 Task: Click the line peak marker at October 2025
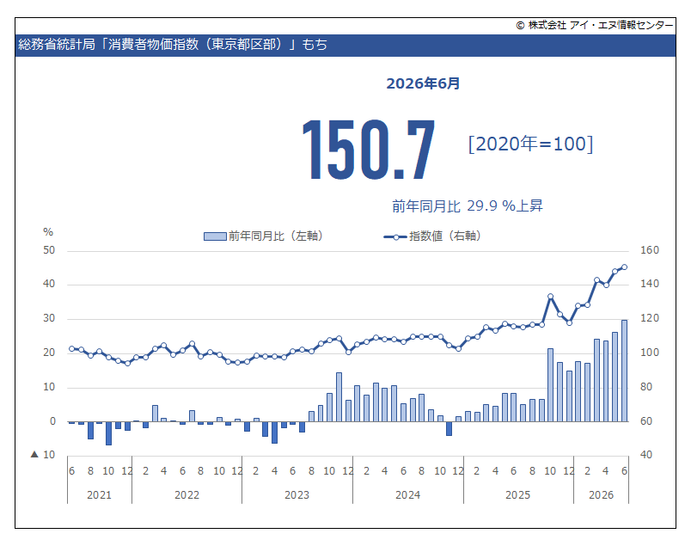(550, 297)
